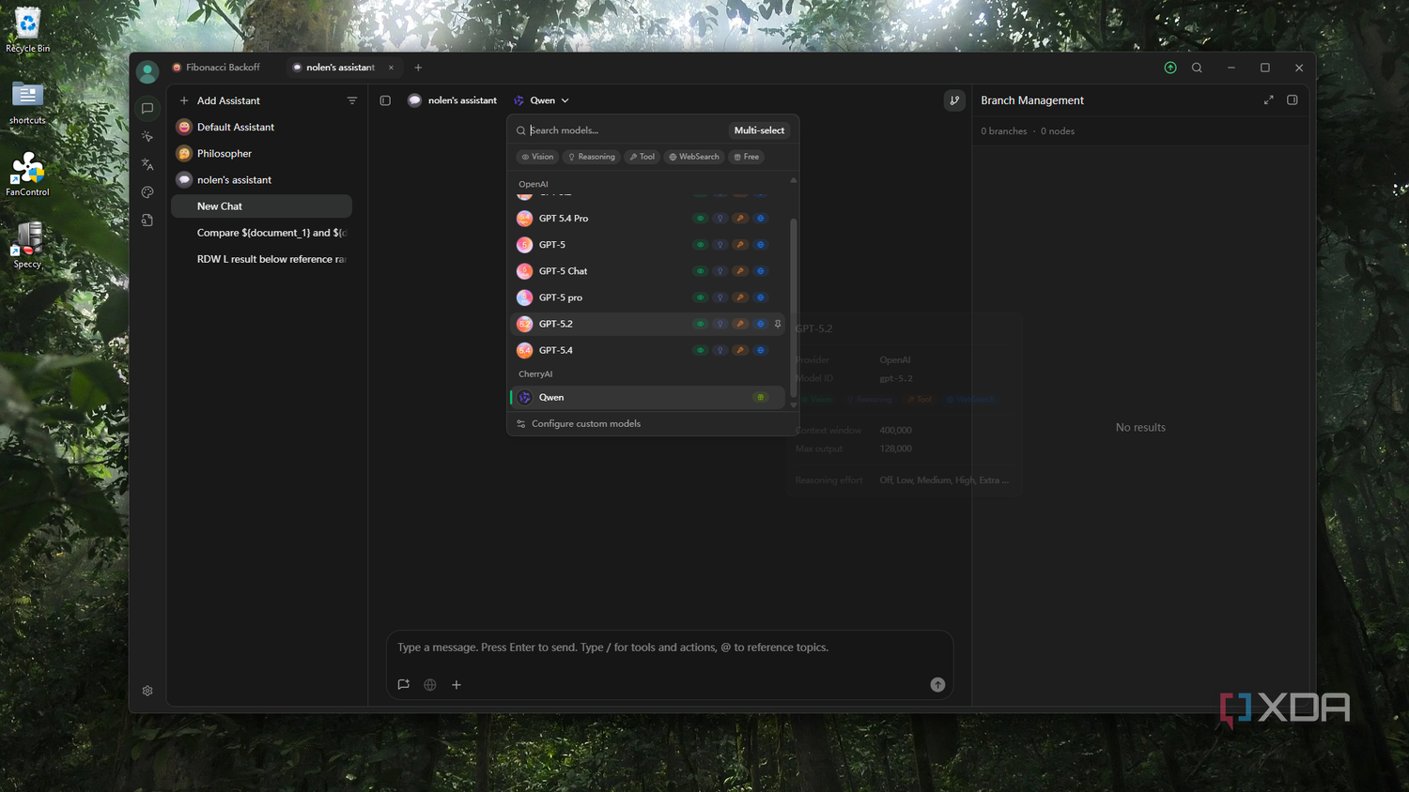The height and width of the screenshot is (792, 1409).
Task: Click the Configure custom models sliders icon
Action: (521, 424)
